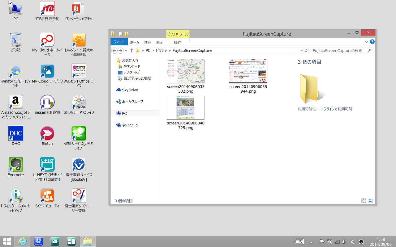The height and width of the screenshot is (247, 396).
Task: Switch to the 表示 ribbon tab
Action: [160, 42]
